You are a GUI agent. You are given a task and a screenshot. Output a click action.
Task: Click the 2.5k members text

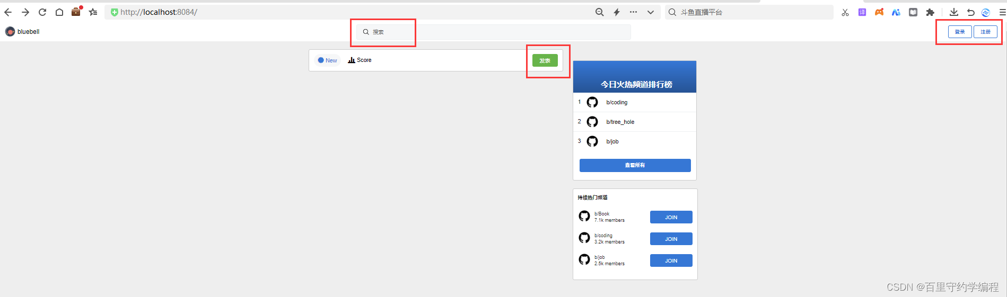tap(609, 264)
